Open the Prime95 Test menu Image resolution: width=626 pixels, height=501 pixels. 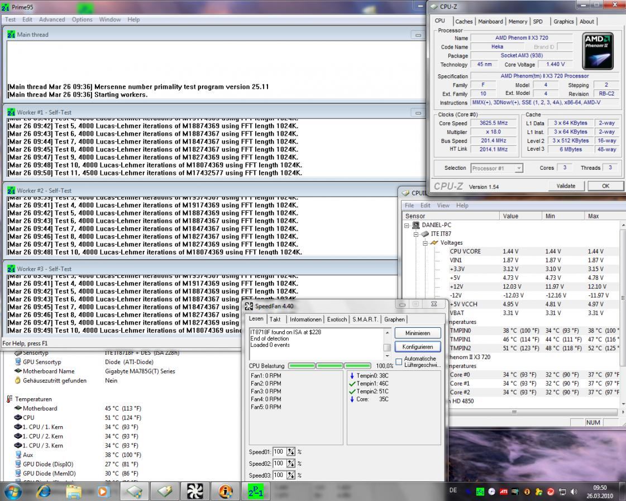[x=11, y=20]
